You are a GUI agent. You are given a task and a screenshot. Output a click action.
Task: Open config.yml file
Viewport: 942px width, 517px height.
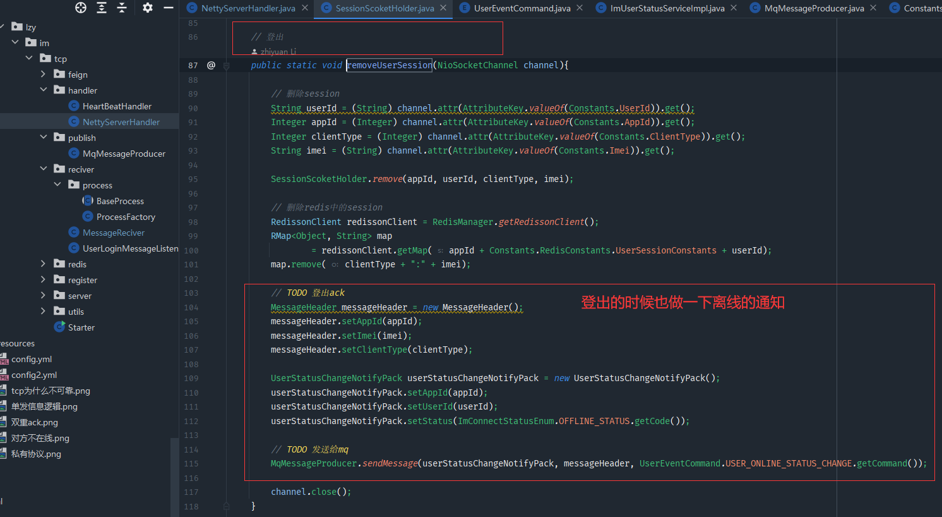click(x=32, y=359)
